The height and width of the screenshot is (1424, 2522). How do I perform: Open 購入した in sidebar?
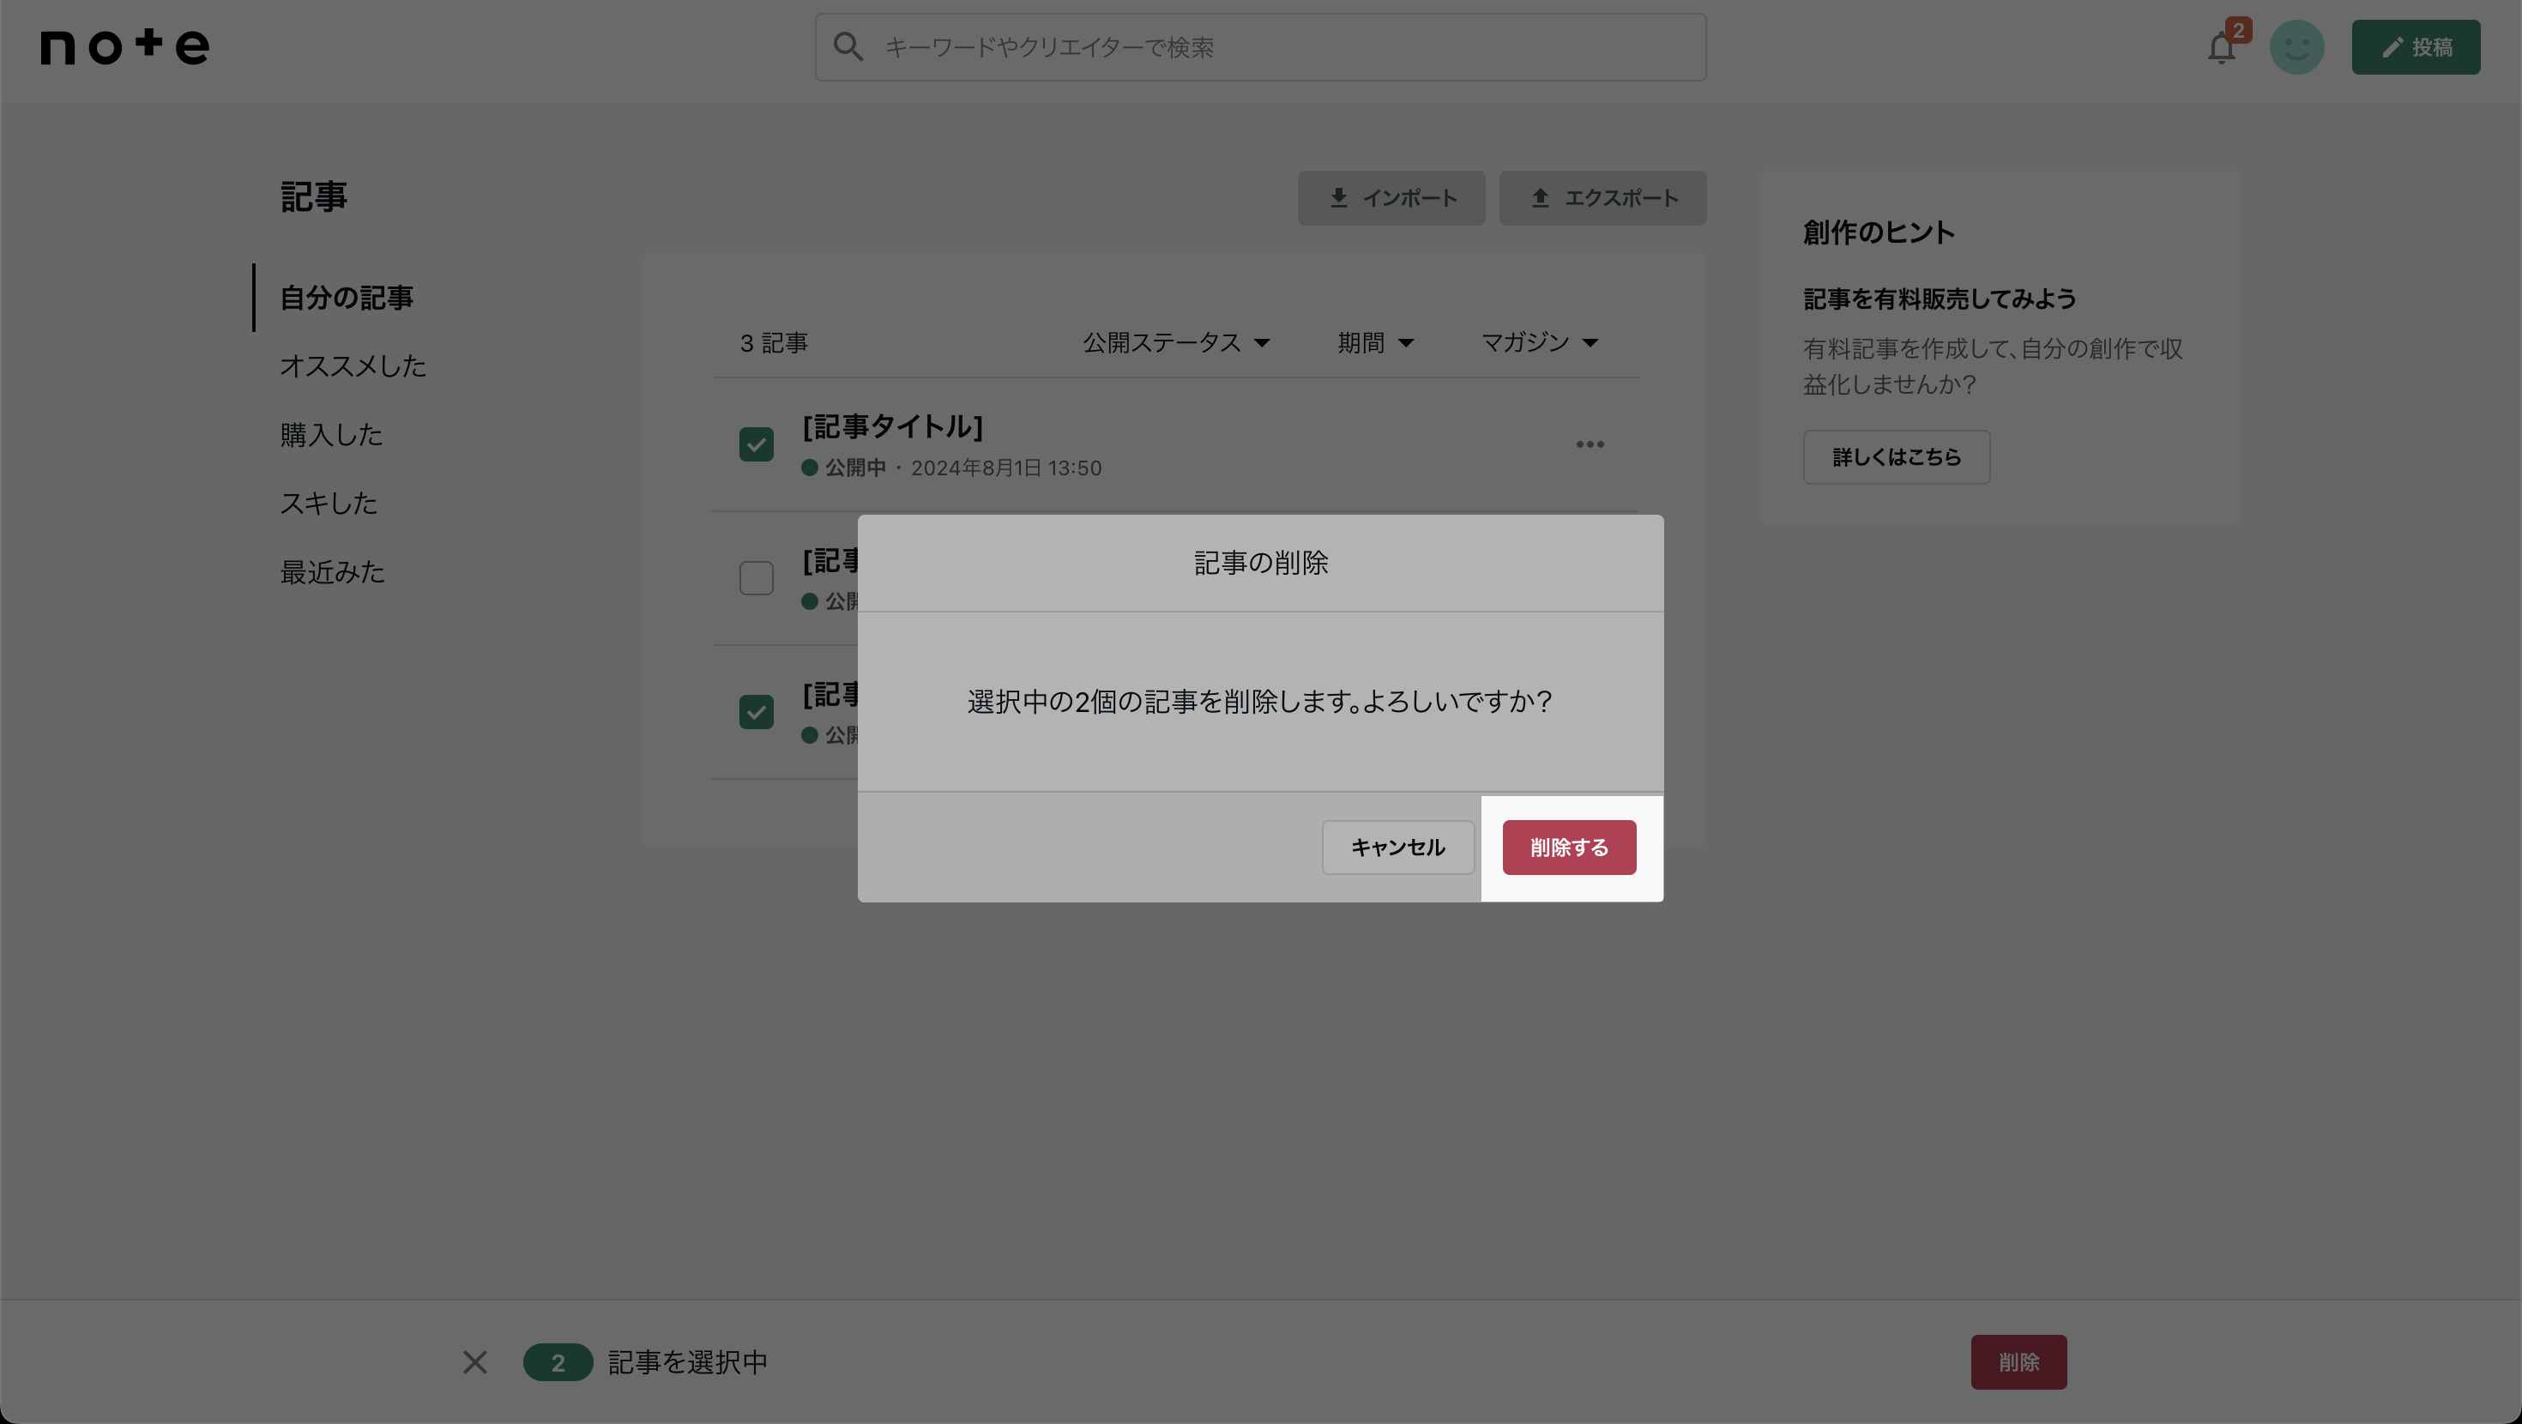(x=331, y=435)
